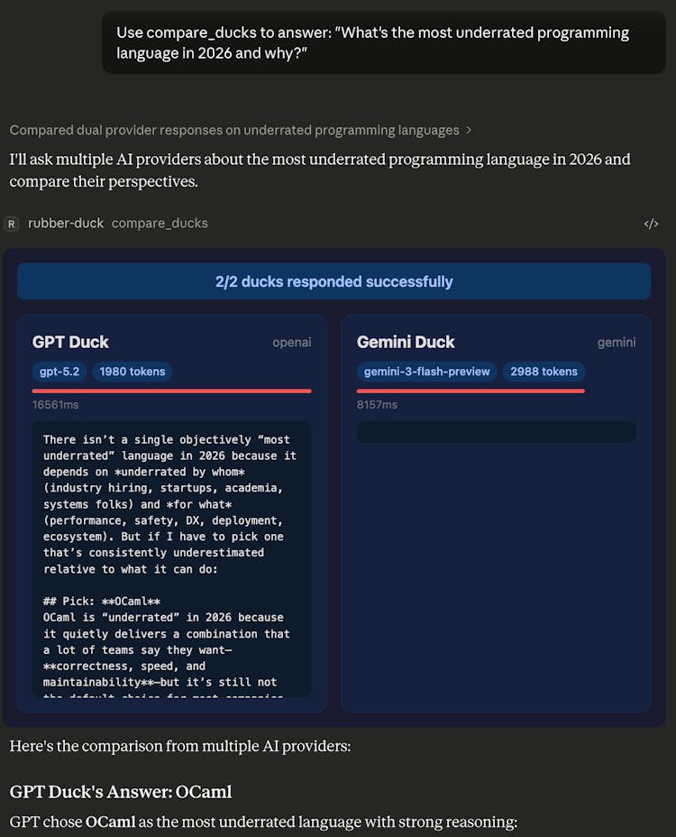Expand the chevron after the compared responses summary
This screenshot has height=837, width=676.
tap(469, 131)
